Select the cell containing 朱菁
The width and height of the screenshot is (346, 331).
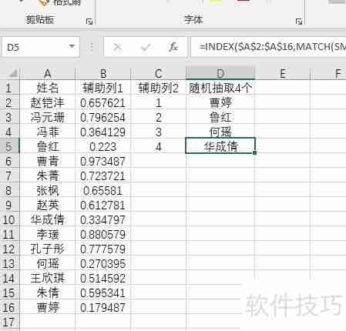point(48,176)
